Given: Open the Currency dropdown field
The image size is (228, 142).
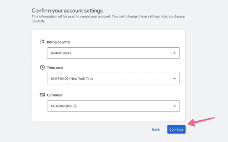Looking at the screenshot, I should 113,106.
